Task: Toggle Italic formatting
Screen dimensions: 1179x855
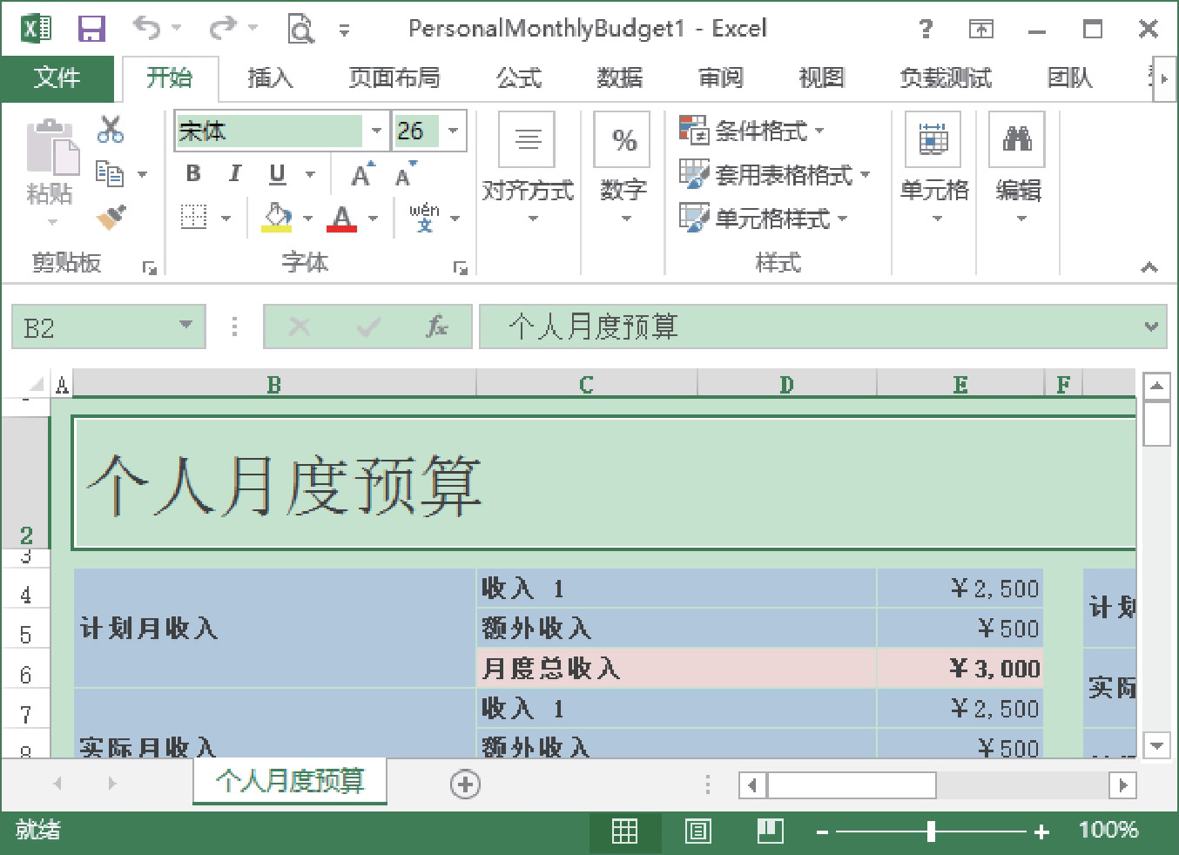Action: (x=234, y=174)
